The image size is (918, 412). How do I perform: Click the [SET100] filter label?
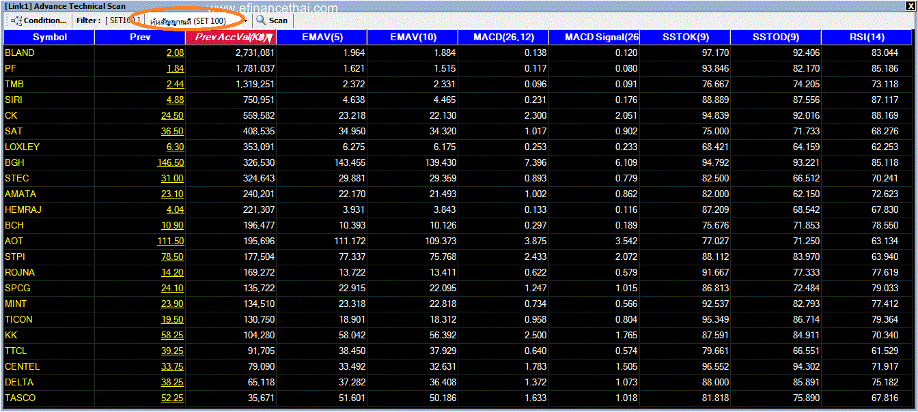(123, 20)
